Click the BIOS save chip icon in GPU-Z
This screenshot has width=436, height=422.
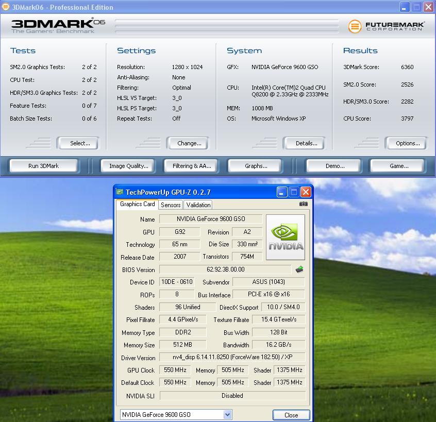(299, 269)
